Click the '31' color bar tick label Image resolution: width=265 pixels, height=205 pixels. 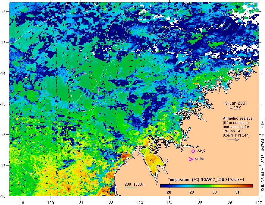(x=237, y=192)
